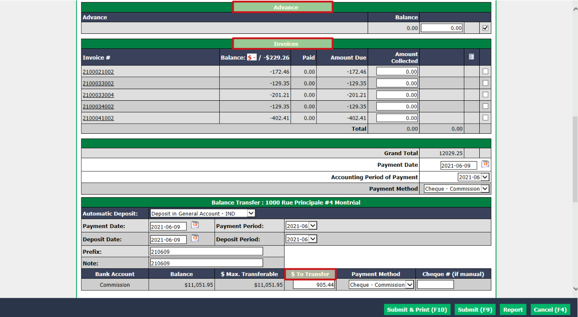
Task: Check the box for invoice 2100021002
Action: 485,71
